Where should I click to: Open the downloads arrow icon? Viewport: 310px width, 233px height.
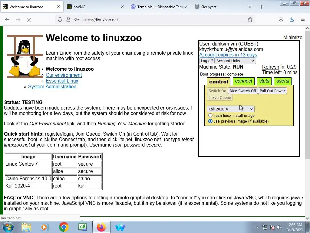pos(292,19)
